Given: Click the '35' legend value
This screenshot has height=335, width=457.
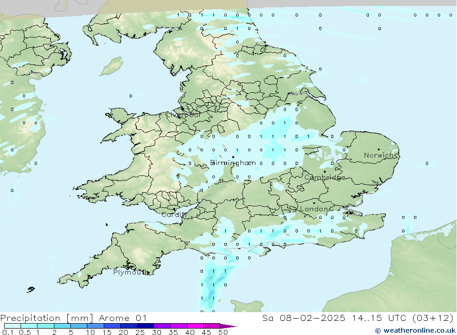Looking at the screenshot, I should pyautogui.click(x=173, y=332).
